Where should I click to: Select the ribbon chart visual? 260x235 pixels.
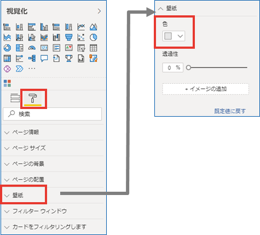tap(44, 37)
